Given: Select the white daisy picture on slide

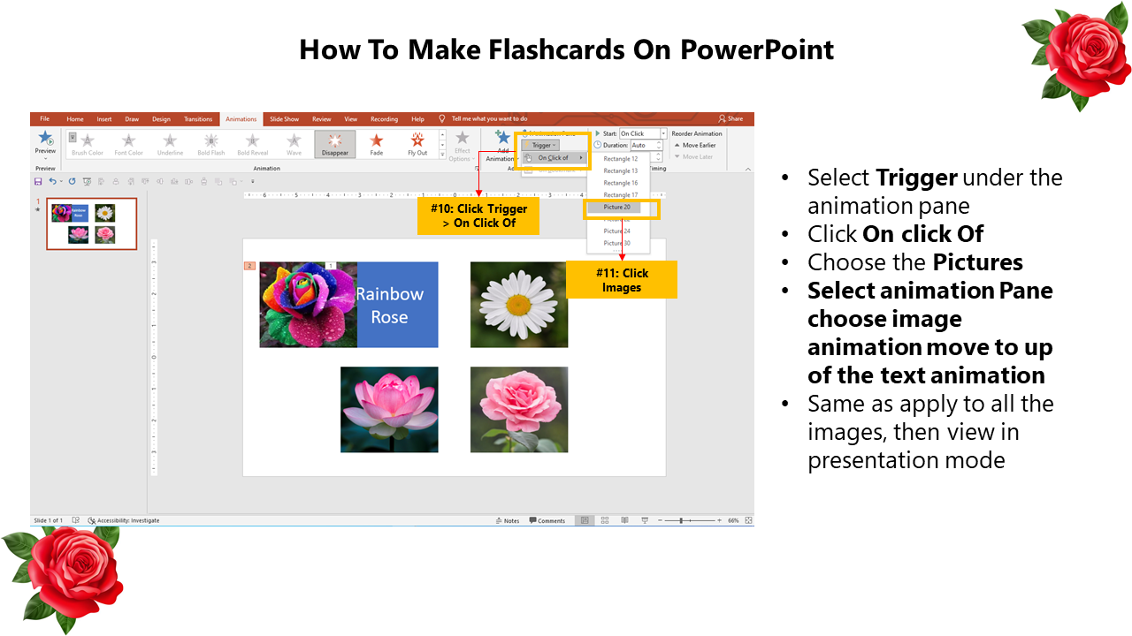Looking at the screenshot, I should (x=519, y=304).
